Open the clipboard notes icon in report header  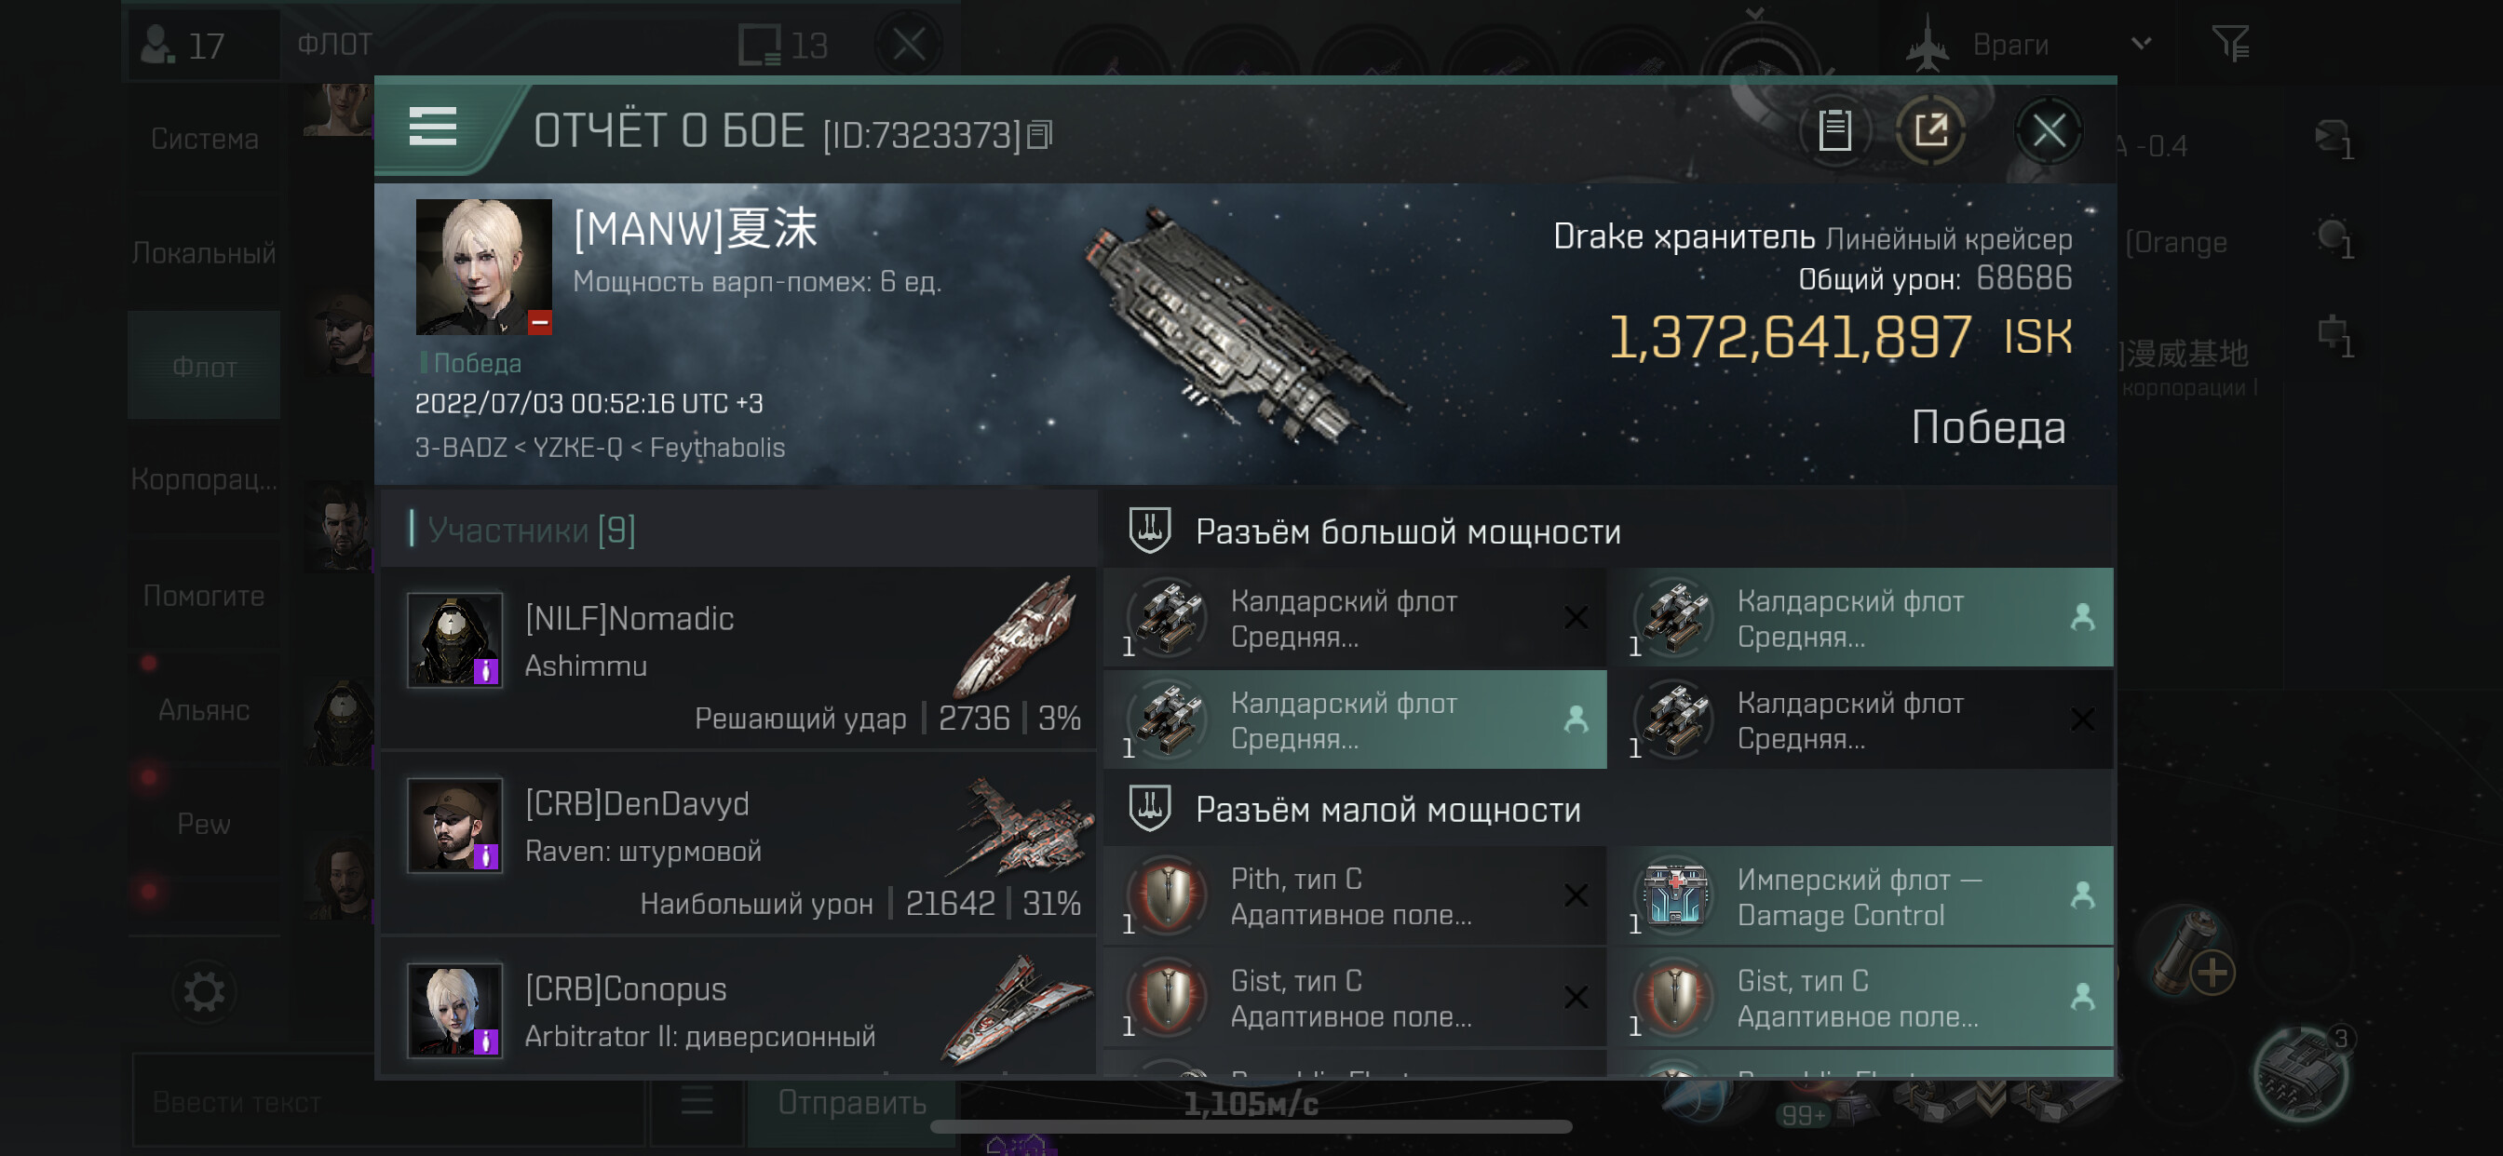click(1834, 130)
